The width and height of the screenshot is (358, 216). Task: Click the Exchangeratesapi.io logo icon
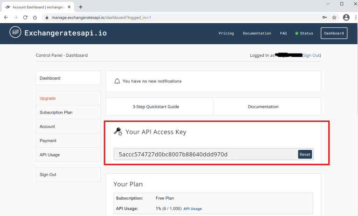[15, 32]
